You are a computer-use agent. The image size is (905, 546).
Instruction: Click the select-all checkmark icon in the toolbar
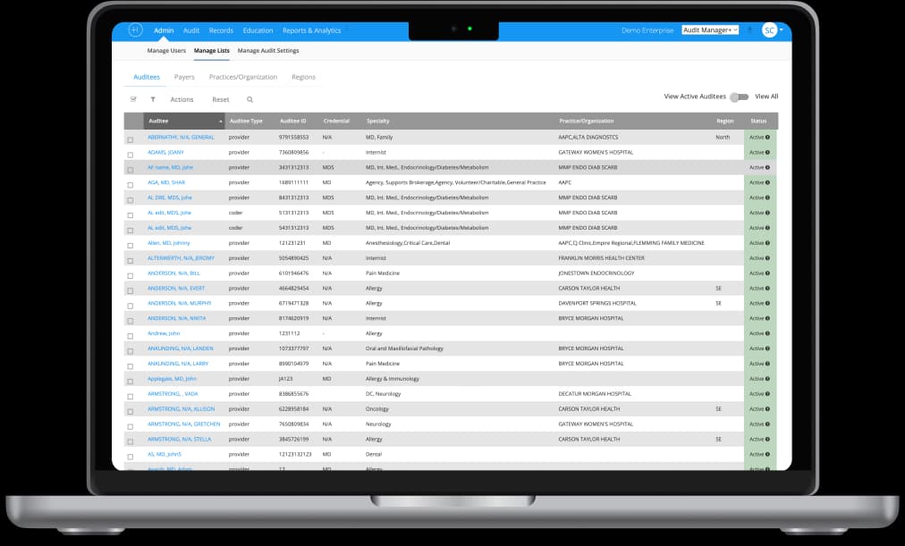133,100
